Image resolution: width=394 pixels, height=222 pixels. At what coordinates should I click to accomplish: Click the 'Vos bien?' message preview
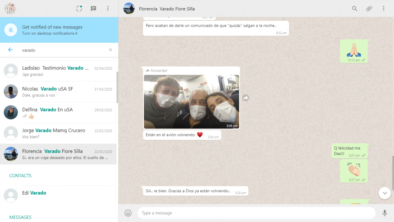click(31, 137)
